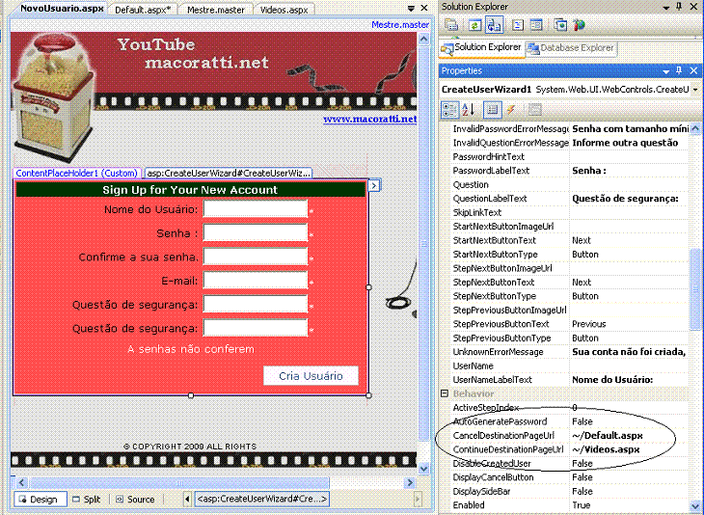Show the Properties page of the grid
The image size is (704, 515).
pyautogui.click(x=493, y=109)
